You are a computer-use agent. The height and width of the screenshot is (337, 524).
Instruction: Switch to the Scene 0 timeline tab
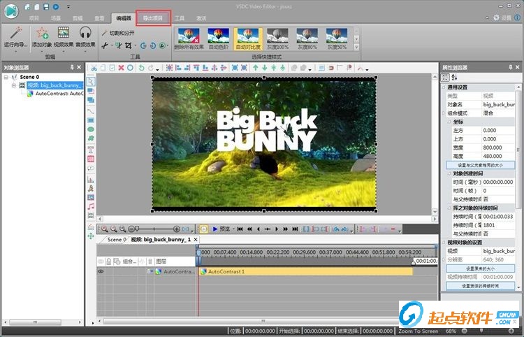pyautogui.click(x=115, y=239)
